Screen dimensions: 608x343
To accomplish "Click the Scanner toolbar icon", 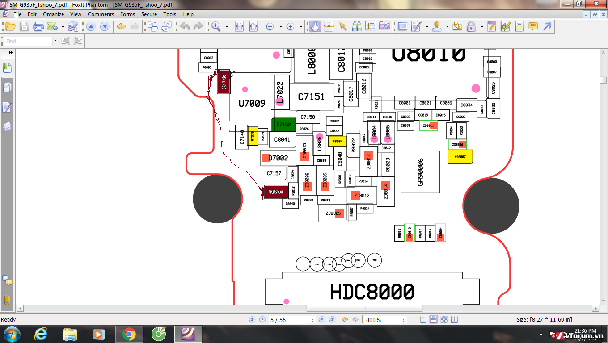I will coord(73,27).
